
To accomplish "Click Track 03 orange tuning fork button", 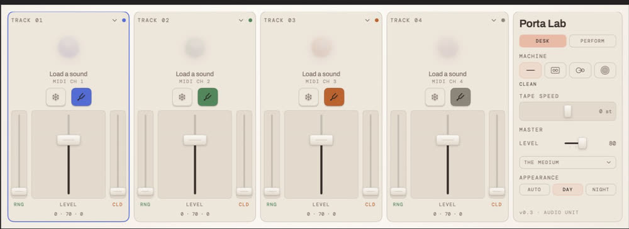I will click(334, 97).
